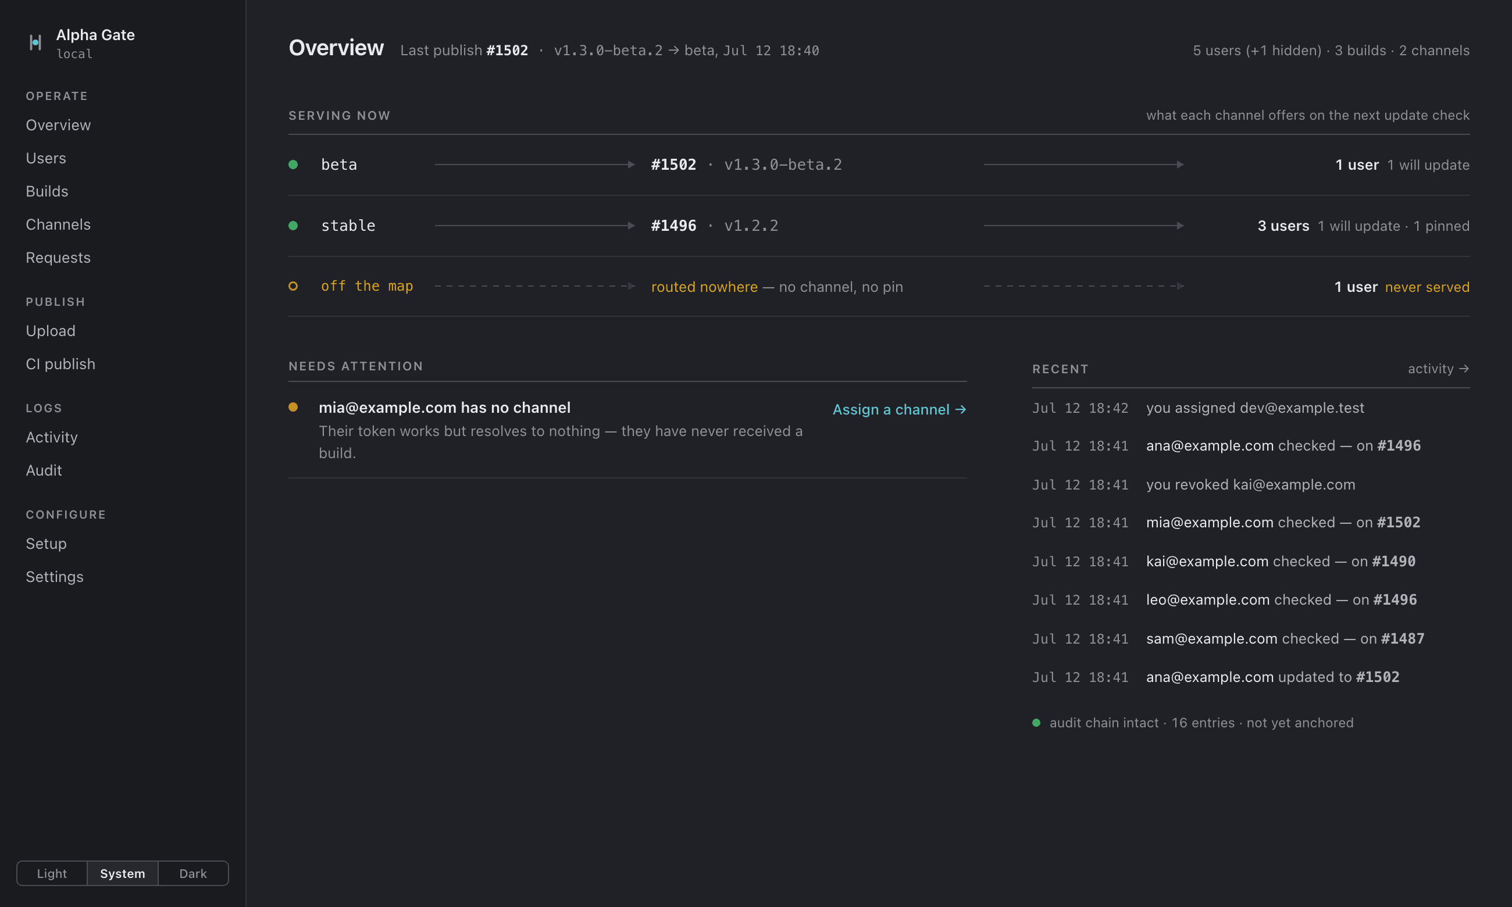The width and height of the screenshot is (1512, 907).
Task: Click routed nowhere warning text
Action: click(704, 287)
